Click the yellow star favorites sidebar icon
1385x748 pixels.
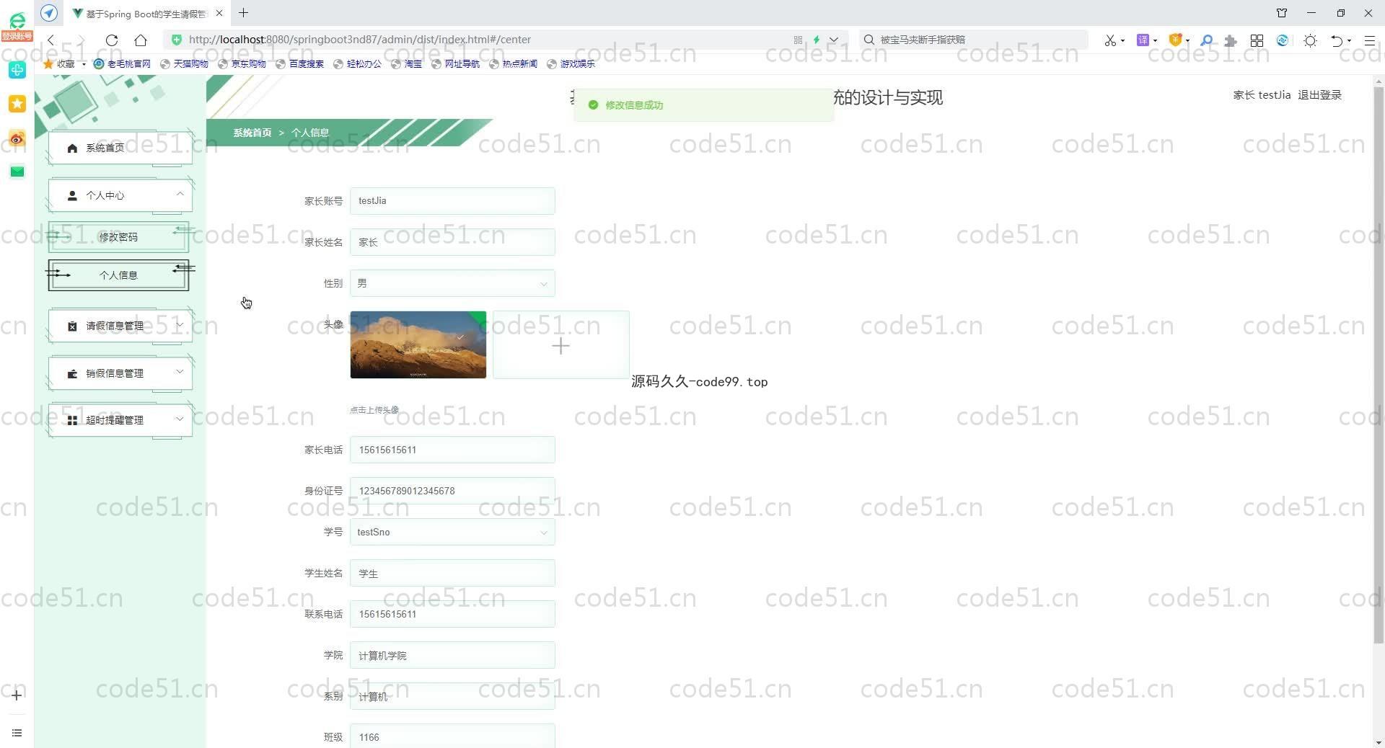(x=17, y=104)
